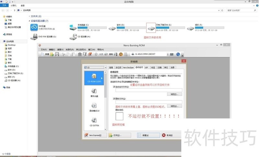This screenshot has height=157, width=259.
Task: Click the orange eject disc icon
Action: coord(121,54)
